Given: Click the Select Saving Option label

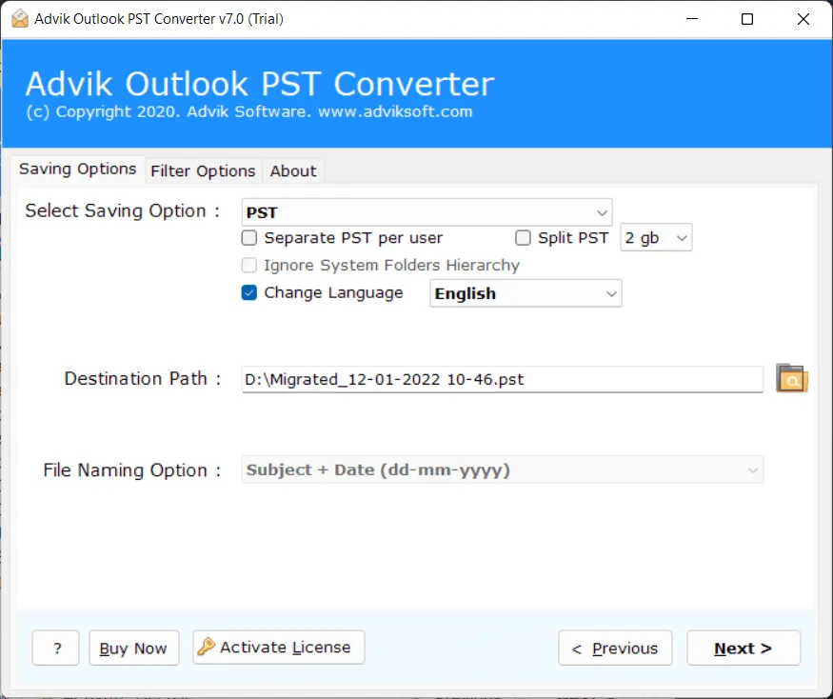Looking at the screenshot, I should pyautogui.click(x=122, y=211).
